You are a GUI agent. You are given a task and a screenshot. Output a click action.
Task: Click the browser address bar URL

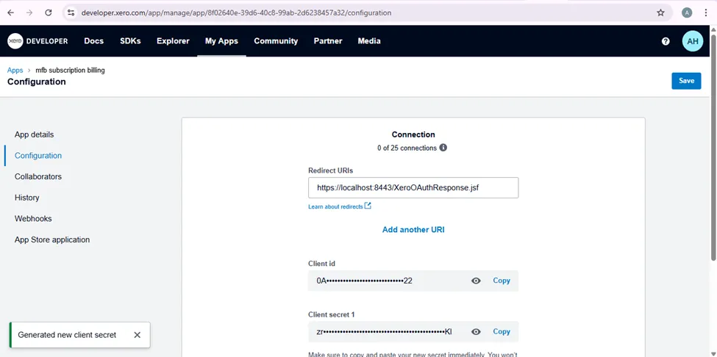[236, 12]
